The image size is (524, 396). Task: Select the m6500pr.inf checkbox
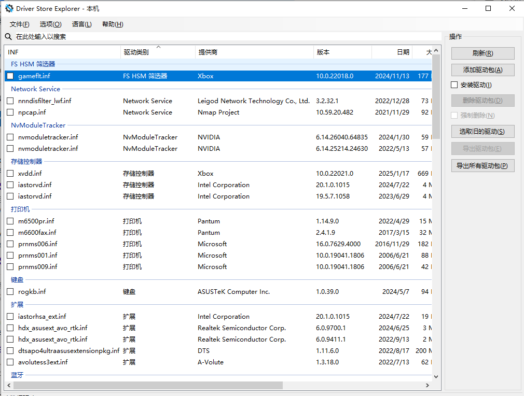[x=10, y=221]
